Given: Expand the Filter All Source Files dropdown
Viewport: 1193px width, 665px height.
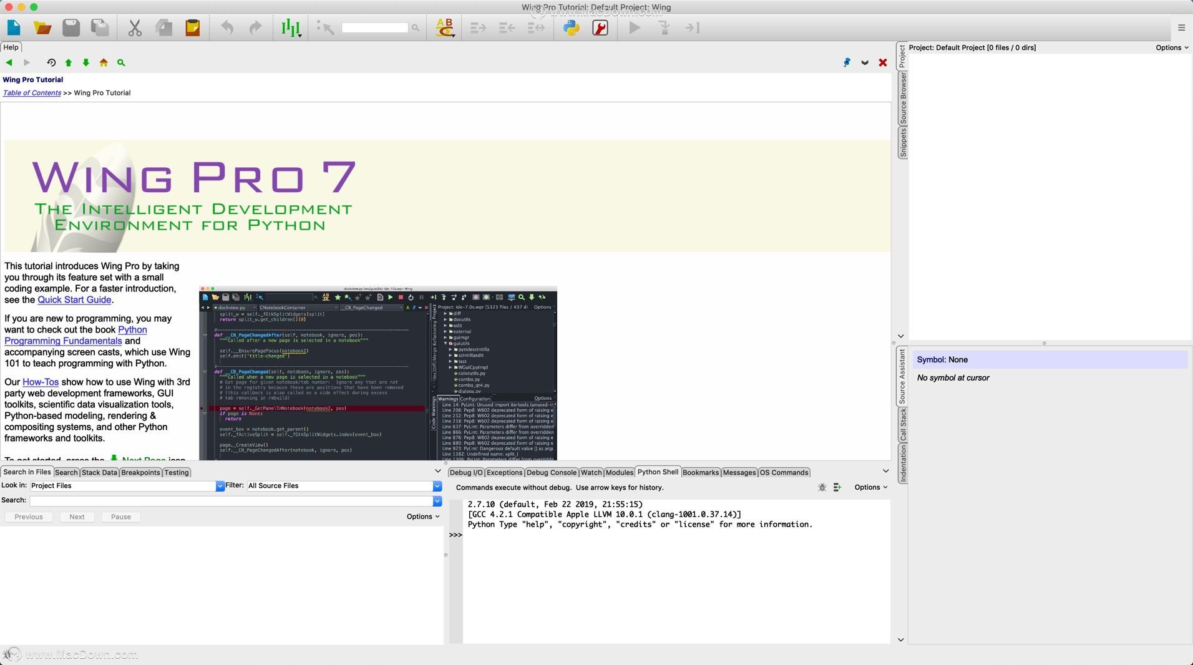Looking at the screenshot, I should [x=437, y=486].
